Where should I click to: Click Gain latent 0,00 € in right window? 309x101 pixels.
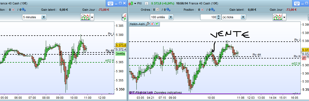pos(243,10)
